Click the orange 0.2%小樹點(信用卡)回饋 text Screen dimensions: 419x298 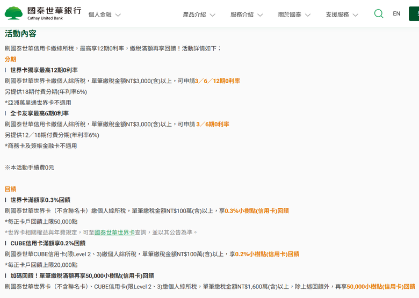[267, 254]
